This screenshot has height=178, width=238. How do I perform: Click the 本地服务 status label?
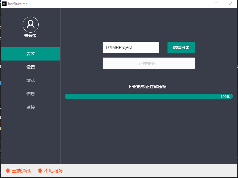tap(54, 171)
